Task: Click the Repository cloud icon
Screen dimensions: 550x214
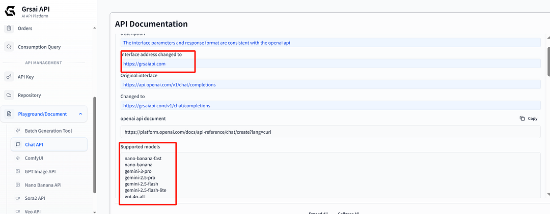Action: coord(9,95)
